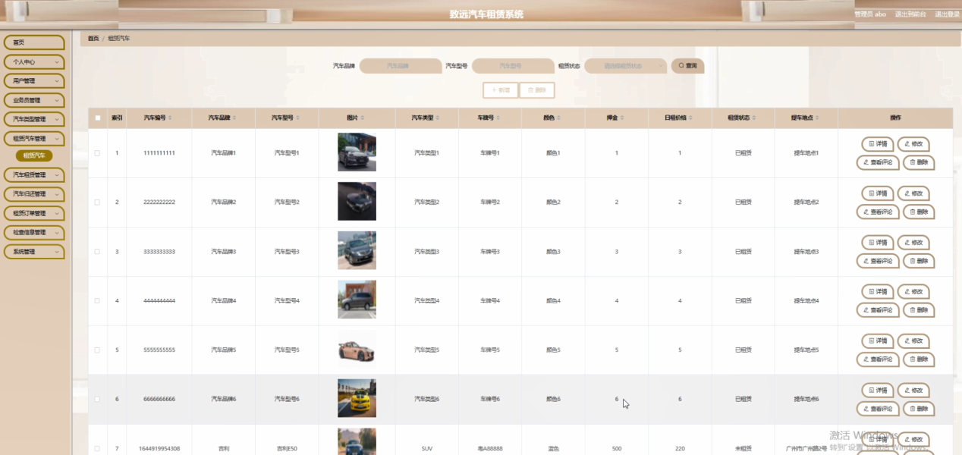Click 首页 breadcrumb link

(x=93, y=38)
